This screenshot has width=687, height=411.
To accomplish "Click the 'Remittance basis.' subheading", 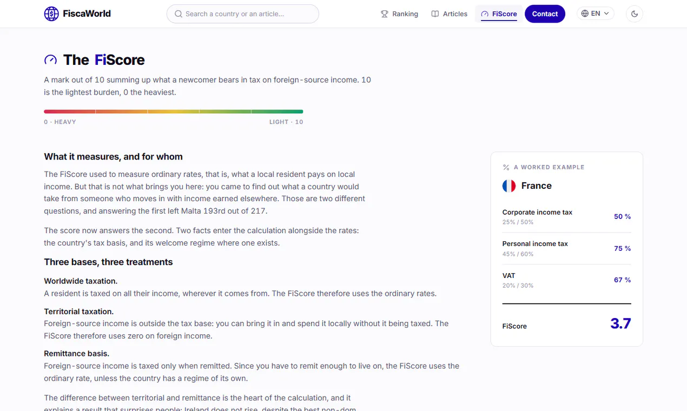I will point(76,354).
